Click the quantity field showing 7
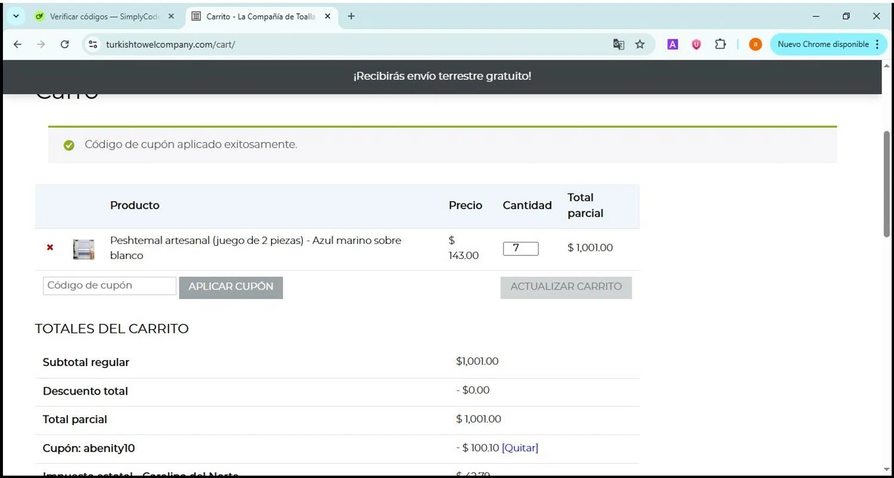This screenshot has height=478, width=894. (521, 248)
